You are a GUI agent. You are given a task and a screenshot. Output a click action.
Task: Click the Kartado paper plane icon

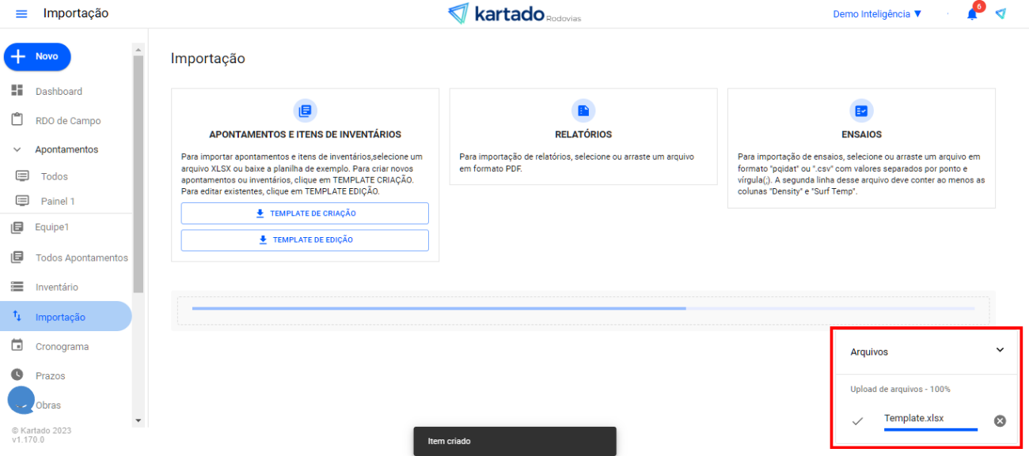click(x=1001, y=14)
